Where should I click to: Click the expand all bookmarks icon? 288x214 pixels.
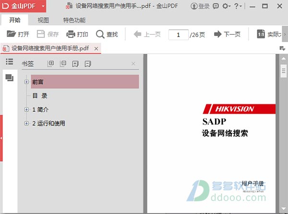tap(50, 64)
